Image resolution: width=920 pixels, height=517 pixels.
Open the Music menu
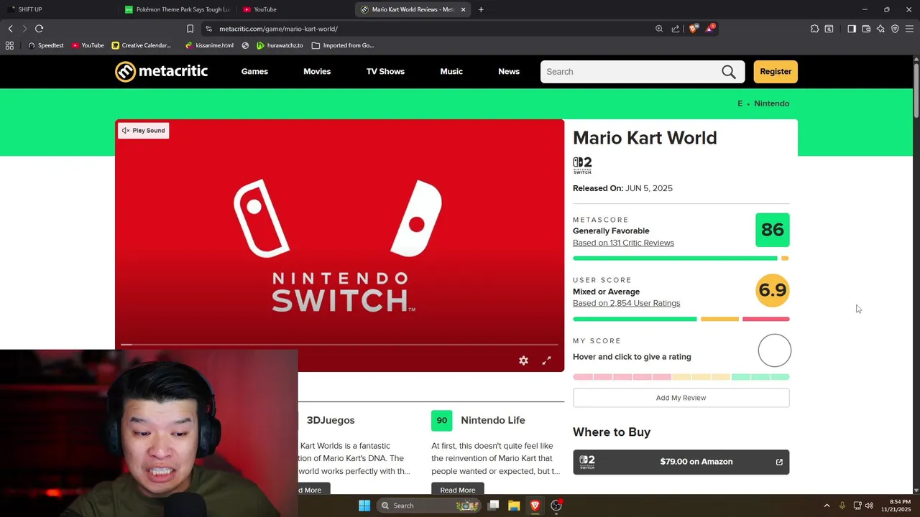pos(451,72)
